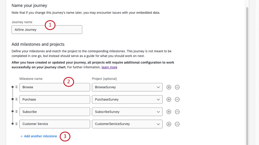The width and height of the screenshot is (259, 145).
Task: Click drag handle beside Purchase milestone
Action: [16, 100]
